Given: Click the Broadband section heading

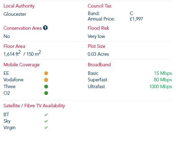Looking at the screenshot, I should click(x=99, y=65).
